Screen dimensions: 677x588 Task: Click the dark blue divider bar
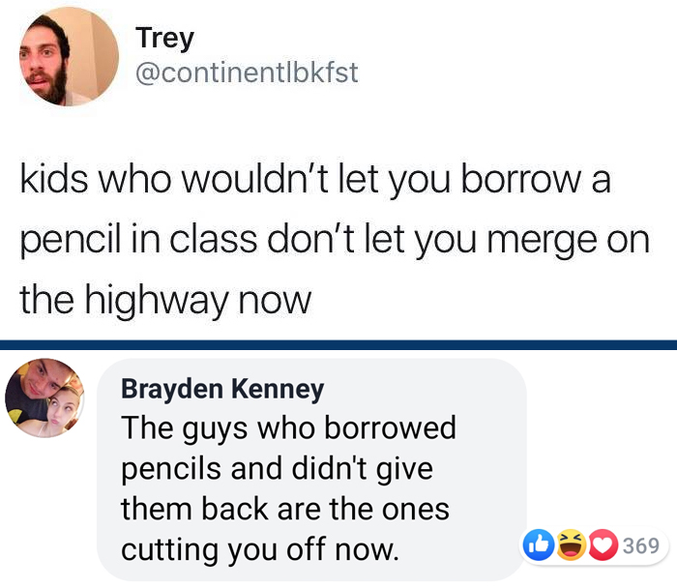tap(338, 345)
